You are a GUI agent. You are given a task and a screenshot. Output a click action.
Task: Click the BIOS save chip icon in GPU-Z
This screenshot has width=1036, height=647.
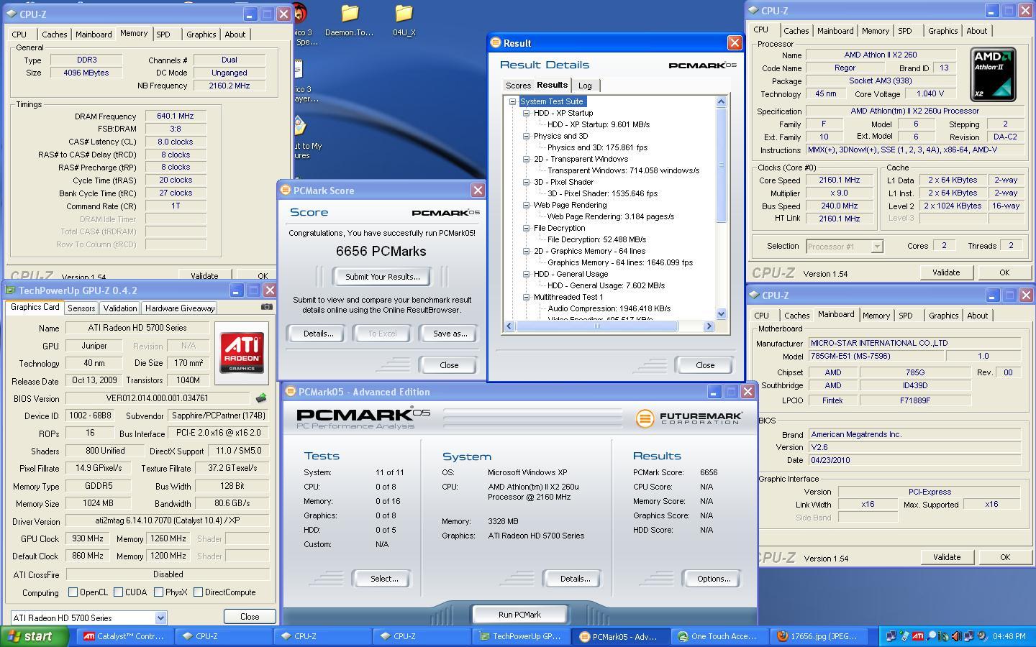(261, 398)
